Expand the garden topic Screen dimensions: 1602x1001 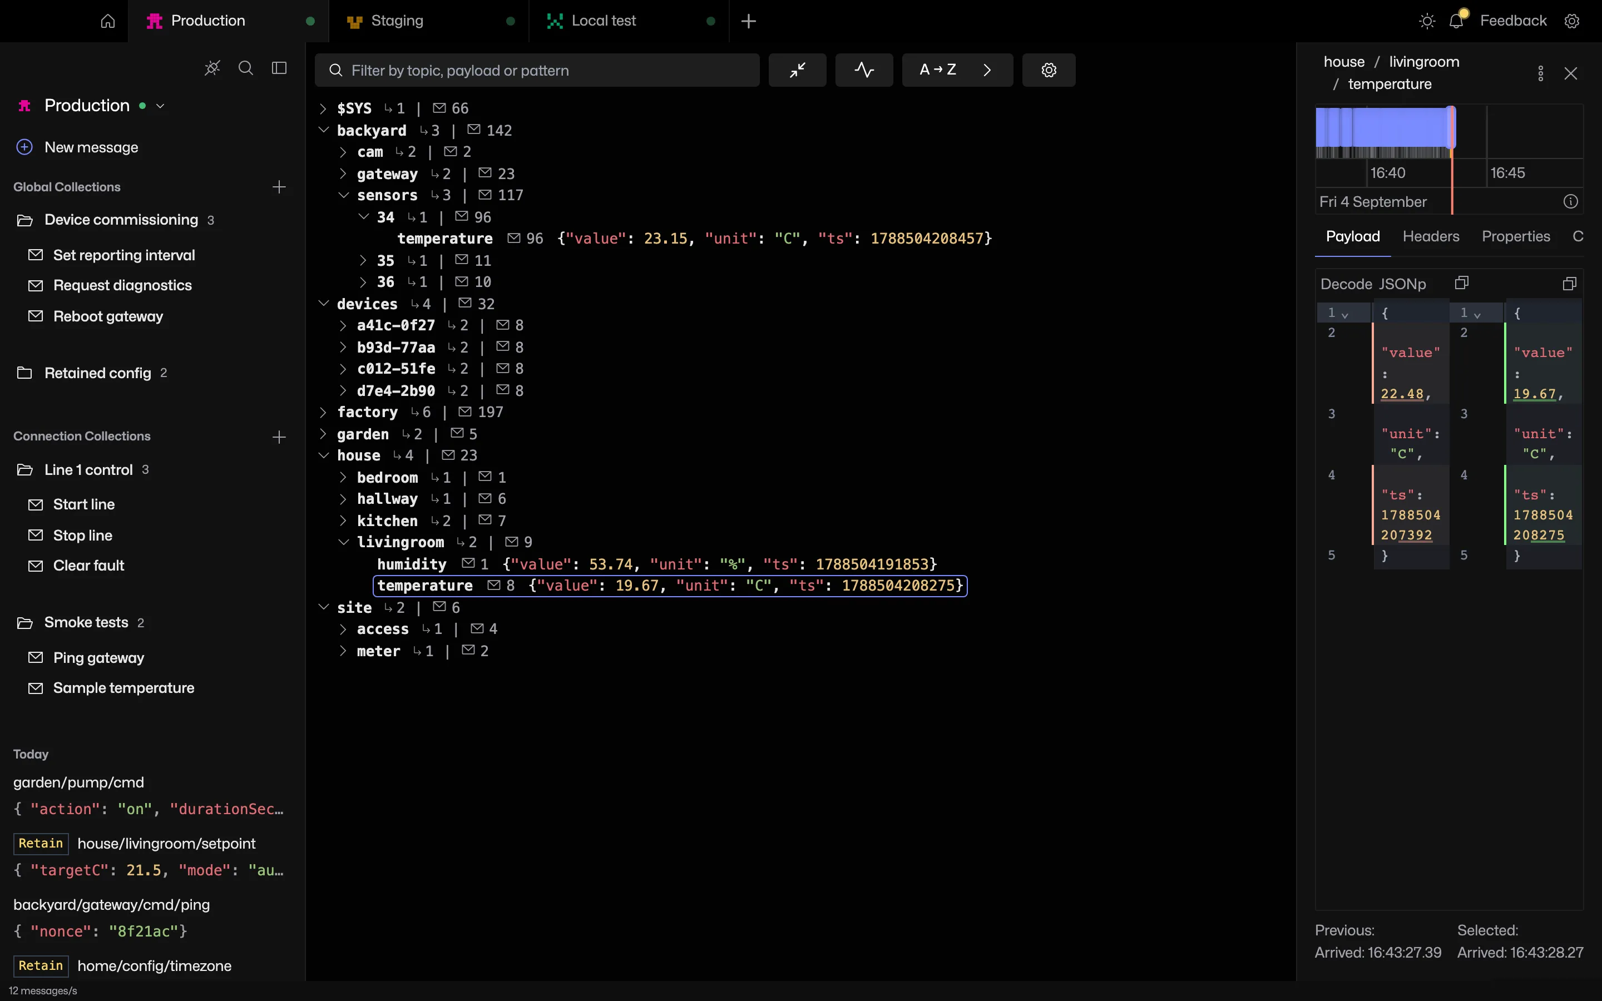pyautogui.click(x=323, y=434)
